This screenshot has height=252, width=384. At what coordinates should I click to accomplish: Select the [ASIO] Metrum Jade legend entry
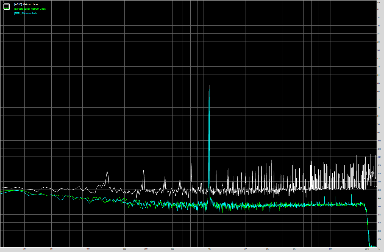tap(26, 4)
